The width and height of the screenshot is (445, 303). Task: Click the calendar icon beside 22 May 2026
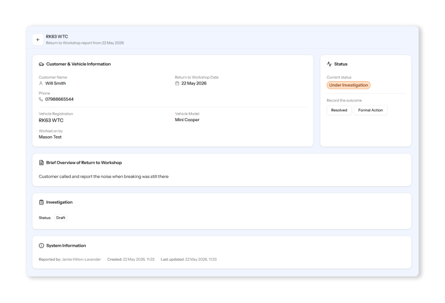(177, 83)
